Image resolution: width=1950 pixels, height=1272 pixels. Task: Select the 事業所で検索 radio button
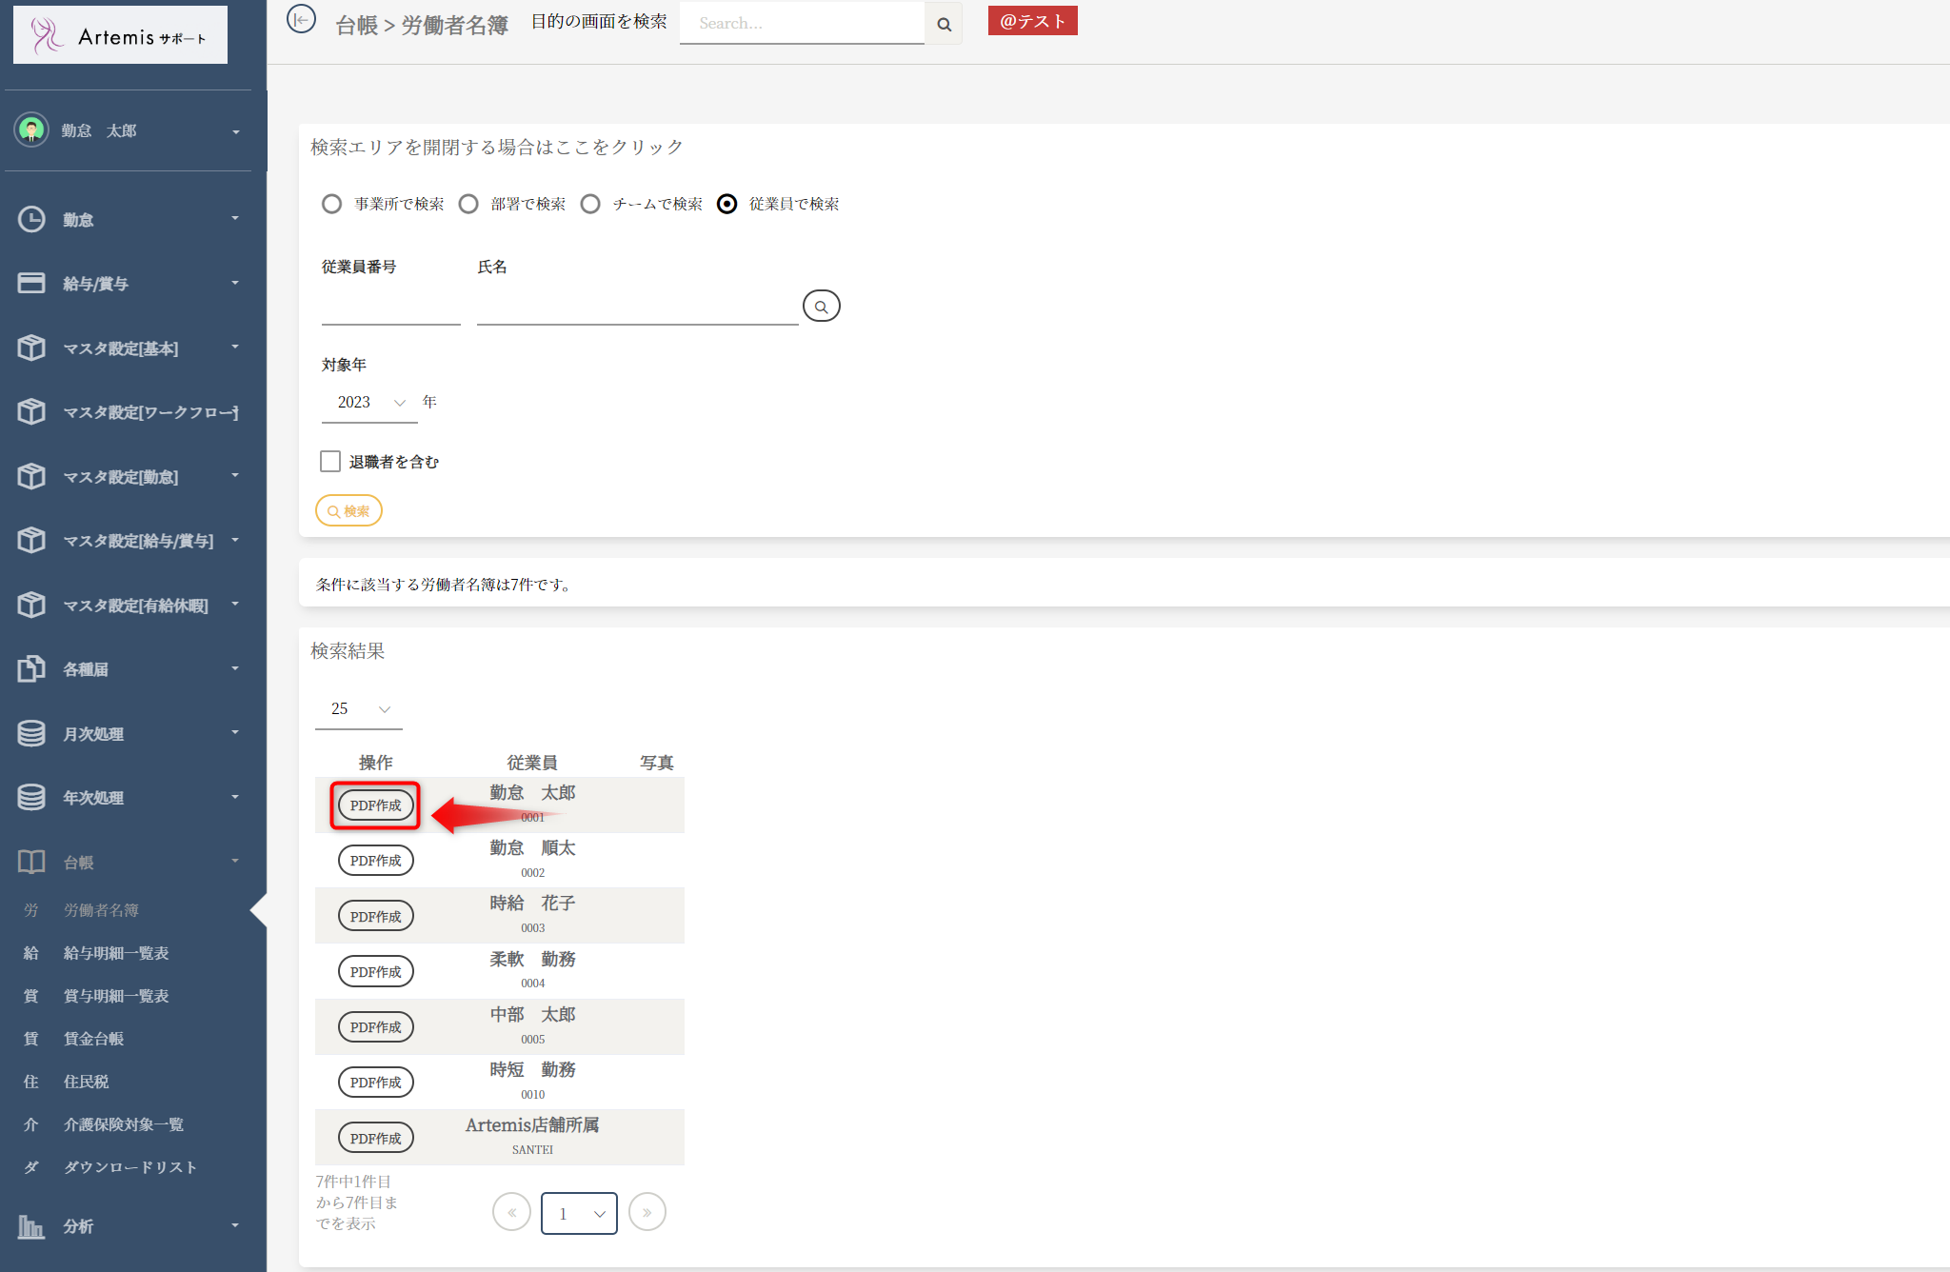pyautogui.click(x=331, y=204)
